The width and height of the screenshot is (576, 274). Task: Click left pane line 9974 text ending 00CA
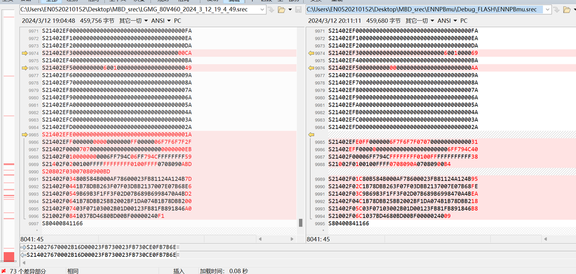117,53
